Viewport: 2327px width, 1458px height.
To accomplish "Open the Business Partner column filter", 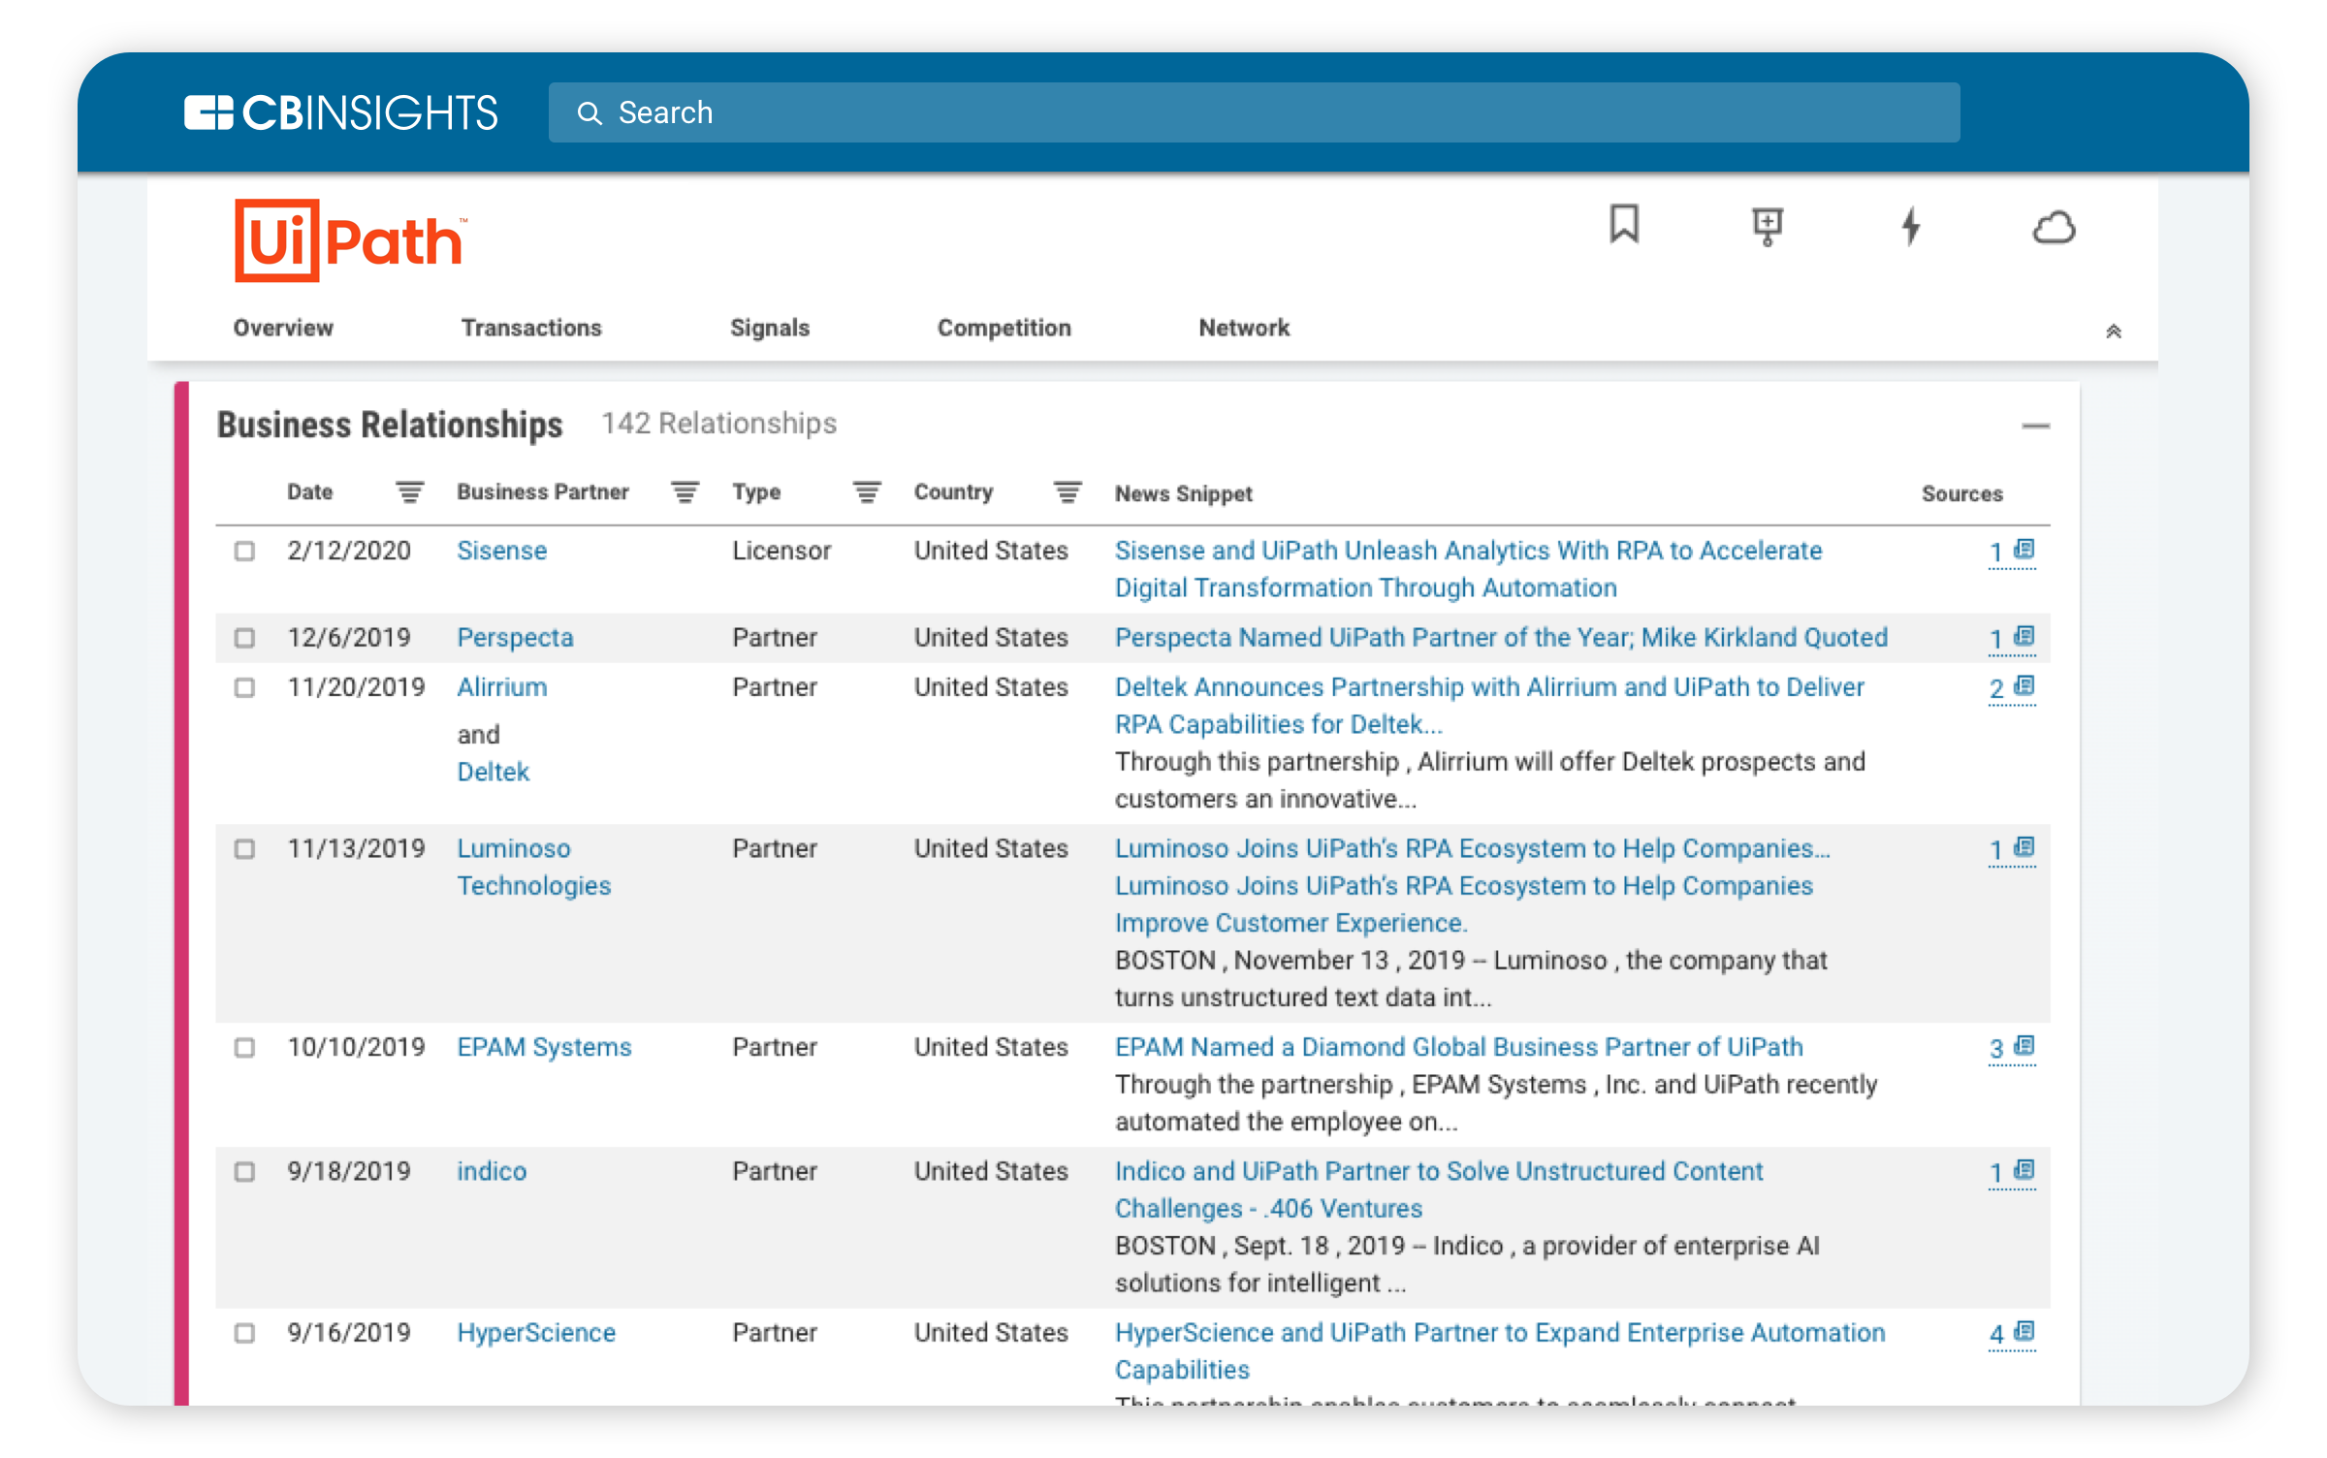I will click(685, 492).
